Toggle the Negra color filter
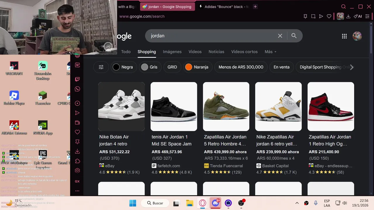 click(x=124, y=67)
